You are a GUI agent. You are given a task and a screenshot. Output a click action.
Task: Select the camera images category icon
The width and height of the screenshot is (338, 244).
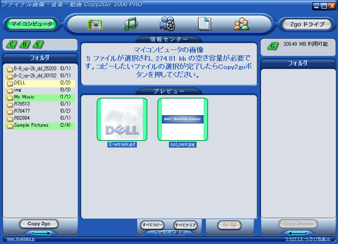[95, 24]
